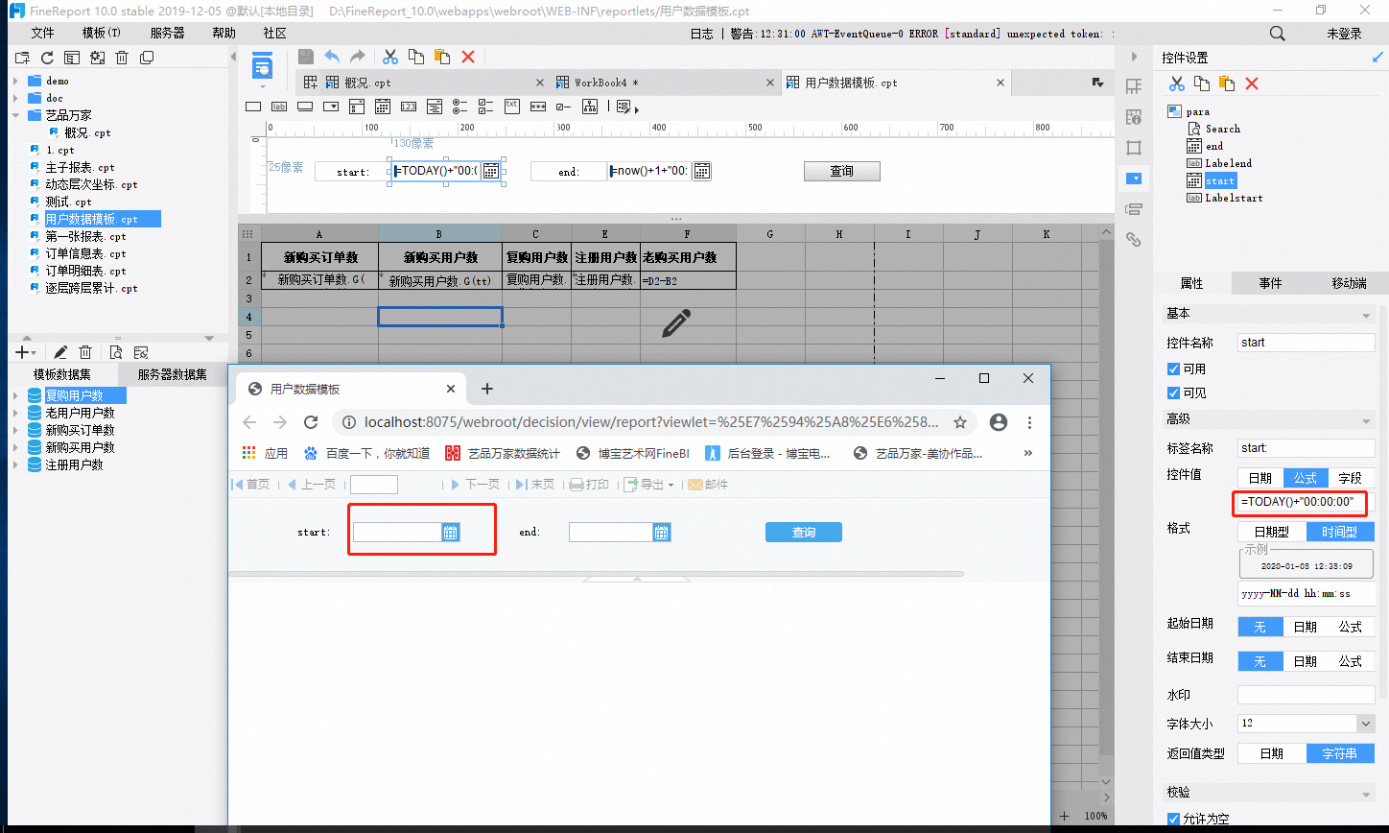Paste widget in 控件设置 panel
Image resolution: width=1389 pixels, height=833 pixels.
(x=1227, y=83)
